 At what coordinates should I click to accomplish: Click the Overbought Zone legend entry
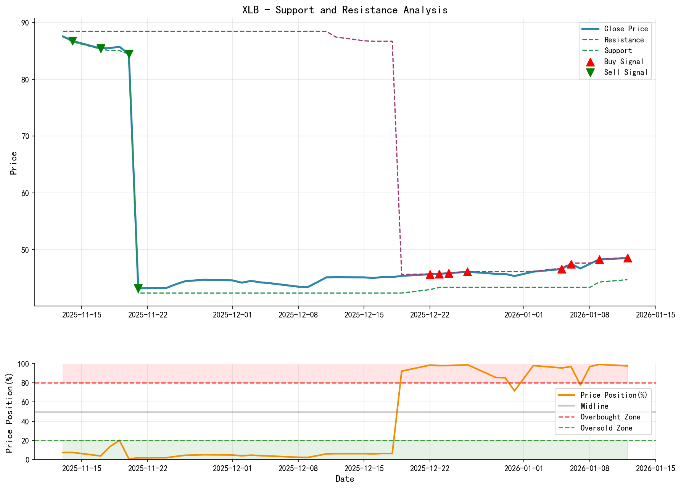610,417
